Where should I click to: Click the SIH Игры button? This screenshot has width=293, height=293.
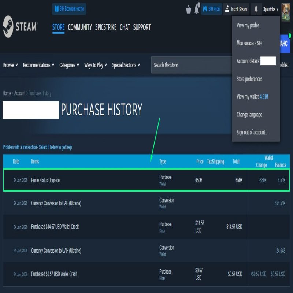[x=212, y=10]
